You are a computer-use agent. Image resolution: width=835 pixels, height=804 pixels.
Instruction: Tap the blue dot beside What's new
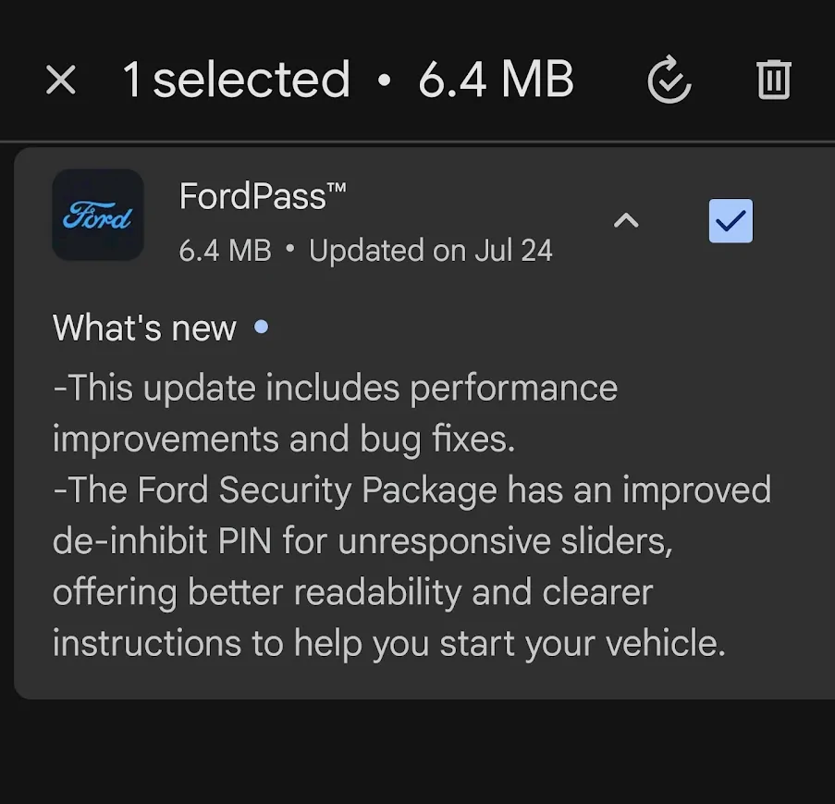tap(262, 327)
